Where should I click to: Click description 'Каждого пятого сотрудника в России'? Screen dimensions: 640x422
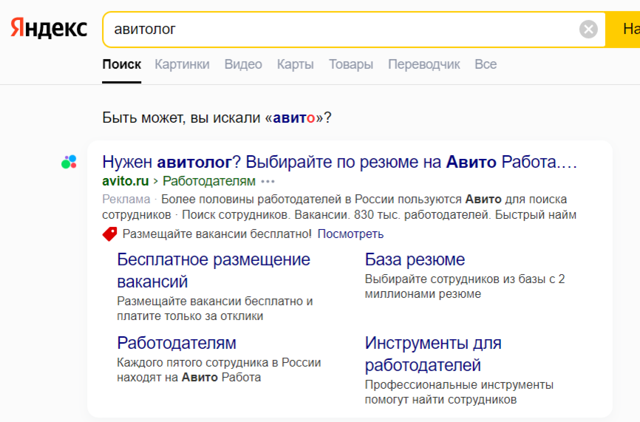pos(219,362)
